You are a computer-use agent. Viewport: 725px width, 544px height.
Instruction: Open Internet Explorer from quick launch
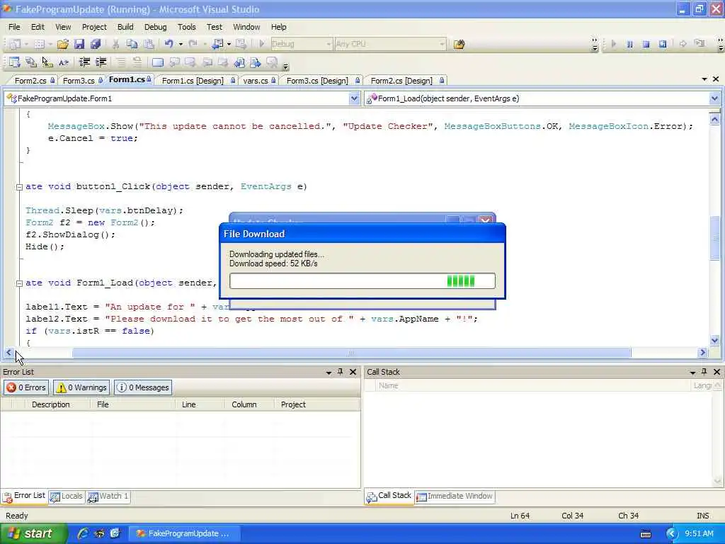click(83, 533)
